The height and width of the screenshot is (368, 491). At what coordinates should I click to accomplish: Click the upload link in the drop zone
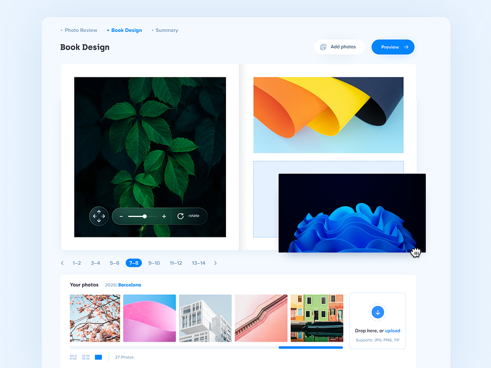(392, 330)
